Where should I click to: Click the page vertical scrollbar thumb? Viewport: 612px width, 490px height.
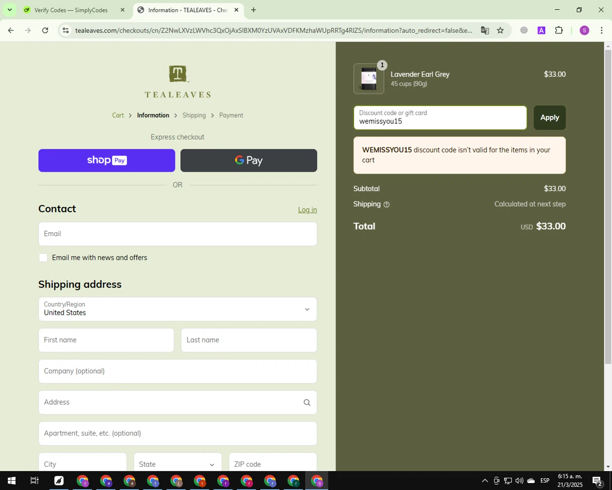pos(608,206)
